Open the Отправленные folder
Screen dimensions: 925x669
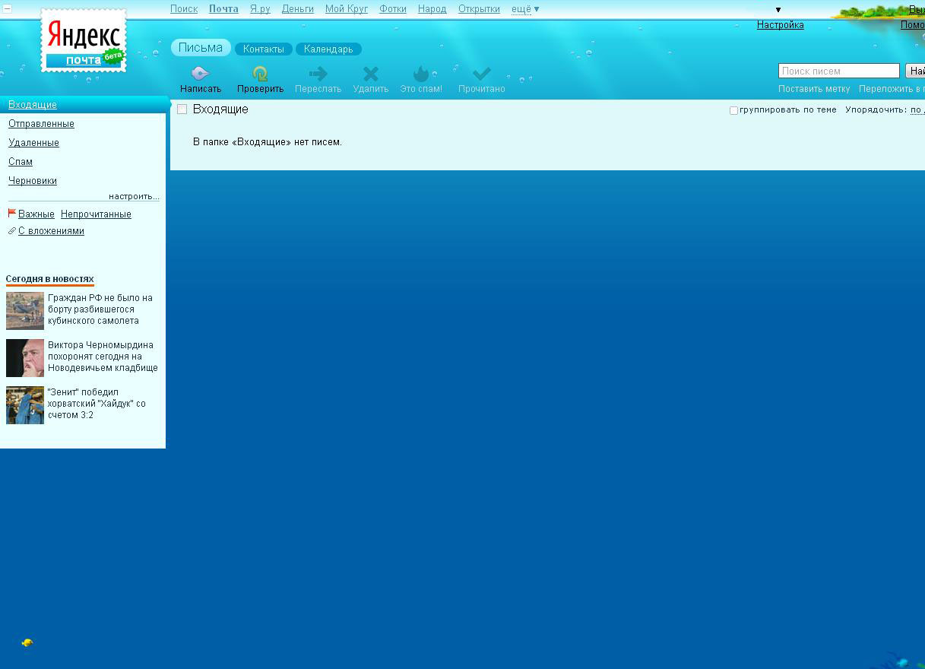(41, 124)
